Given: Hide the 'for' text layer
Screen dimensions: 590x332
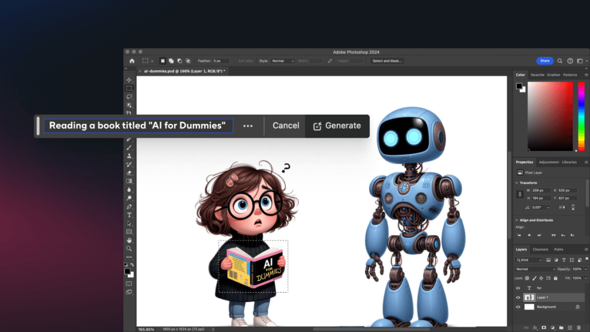Looking at the screenshot, I should click(x=518, y=288).
